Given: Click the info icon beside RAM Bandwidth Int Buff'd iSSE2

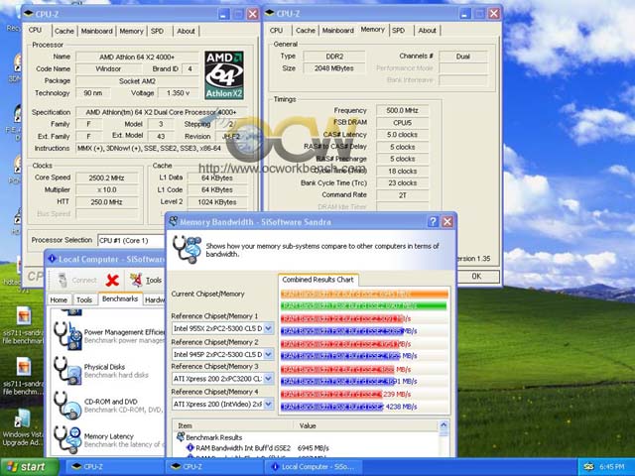Looking at the screenshot, I should coord(190,448).
